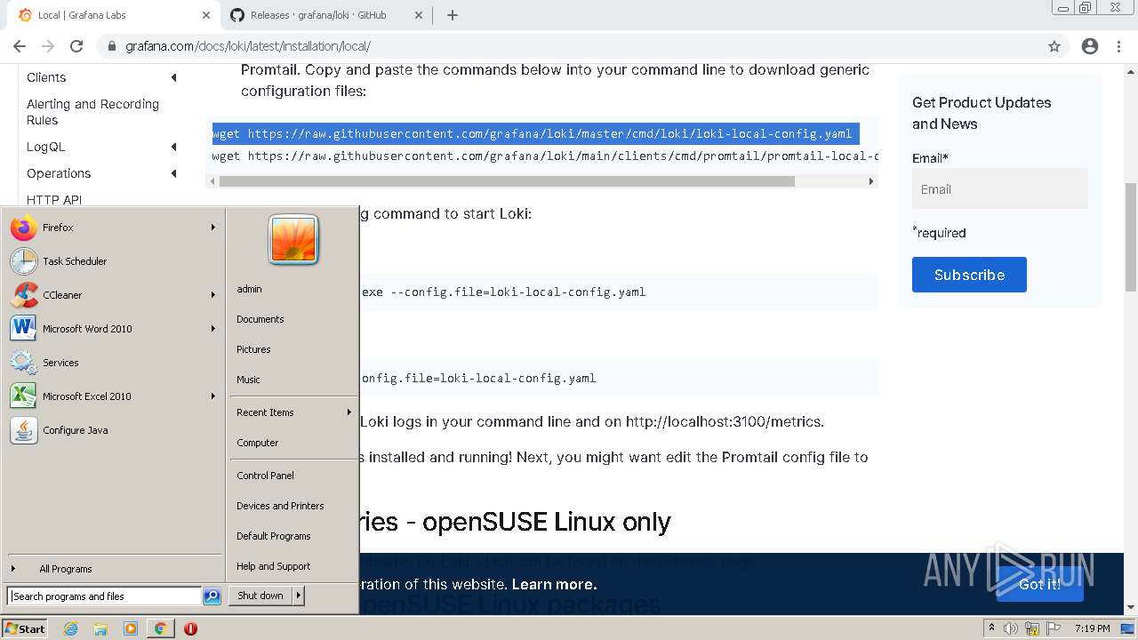1138x640 pixels.
Task: Reload the Grafana page
Action: tap(76, 46)
